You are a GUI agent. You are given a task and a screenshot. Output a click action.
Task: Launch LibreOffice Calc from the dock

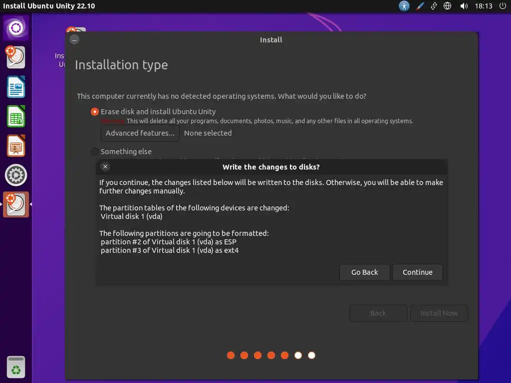coord(16,116)
